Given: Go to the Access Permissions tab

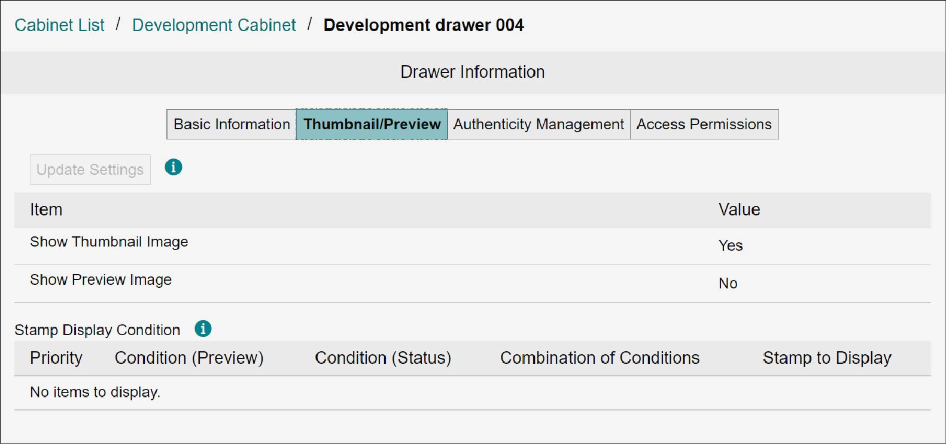Looking at the screenshot, I should tap(704, 124).
